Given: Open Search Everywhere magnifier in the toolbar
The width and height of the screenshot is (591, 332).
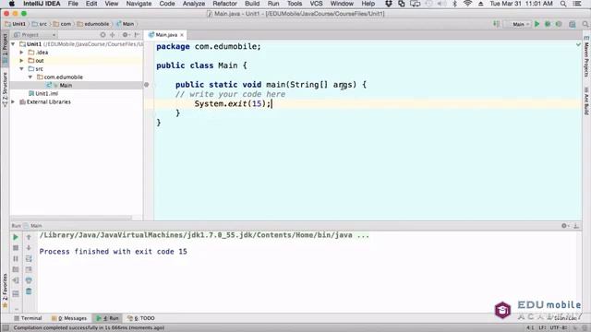Looking at the screenshot, I should pyautogui.click(x=585, y=24).
